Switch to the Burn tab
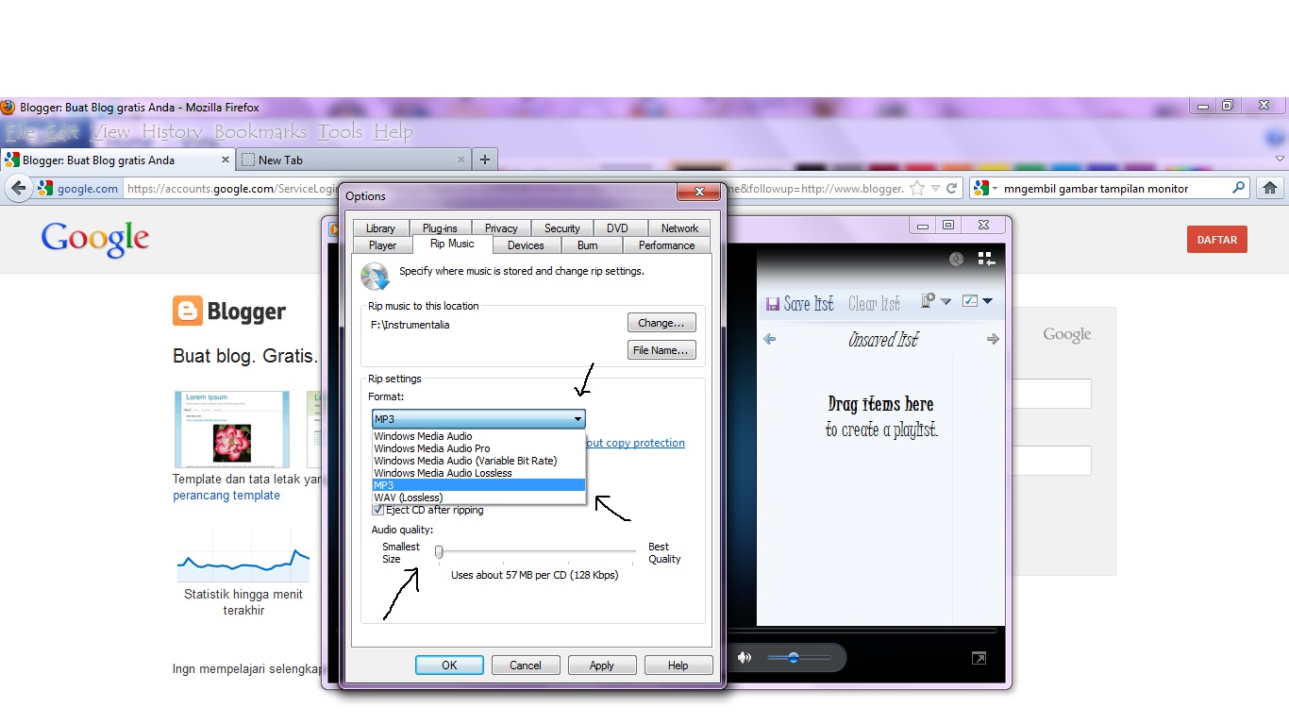 pos(587,245)
